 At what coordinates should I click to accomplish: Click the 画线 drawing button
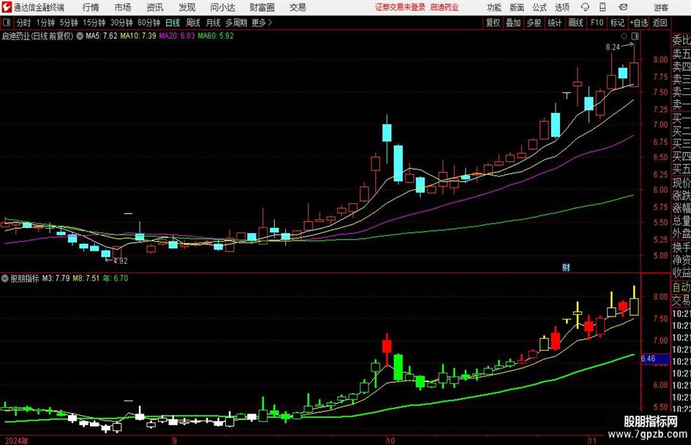575,23
